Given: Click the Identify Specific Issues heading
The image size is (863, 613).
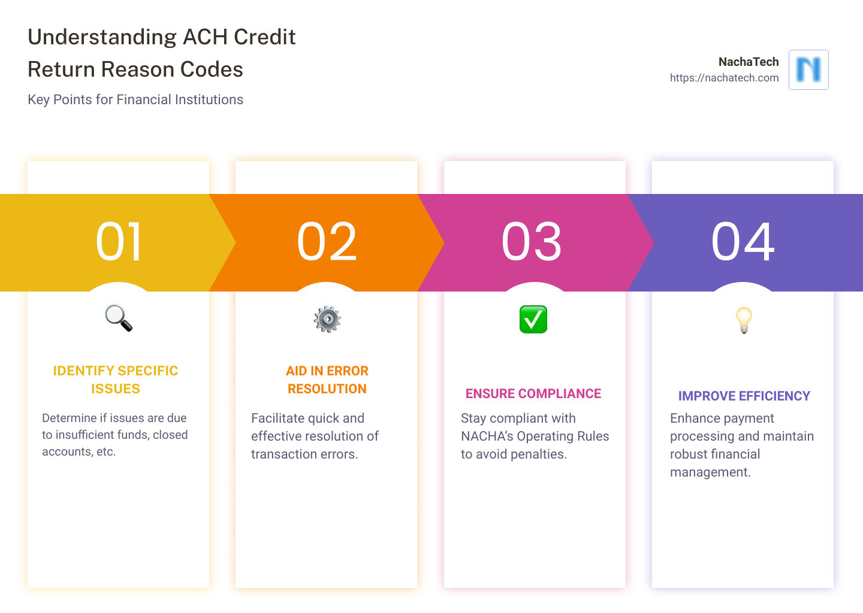Looking at the screenshot, I should click(116, 380).
